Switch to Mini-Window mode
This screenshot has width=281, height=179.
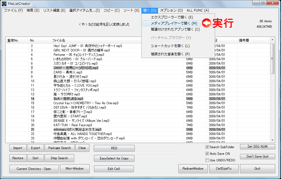75,169
